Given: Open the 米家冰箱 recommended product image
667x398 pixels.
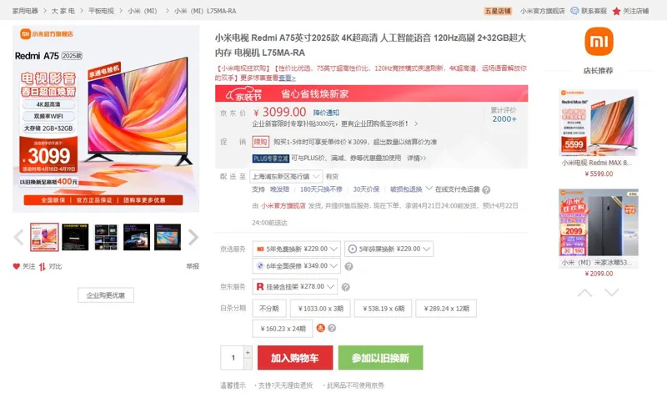Looking at the screenshot, I should (x=599, y=223).
